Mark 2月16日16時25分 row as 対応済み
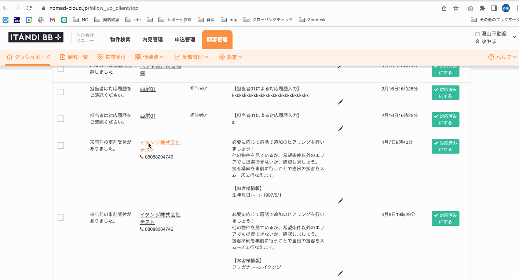 pyautogui.click(x=445, y=120)
